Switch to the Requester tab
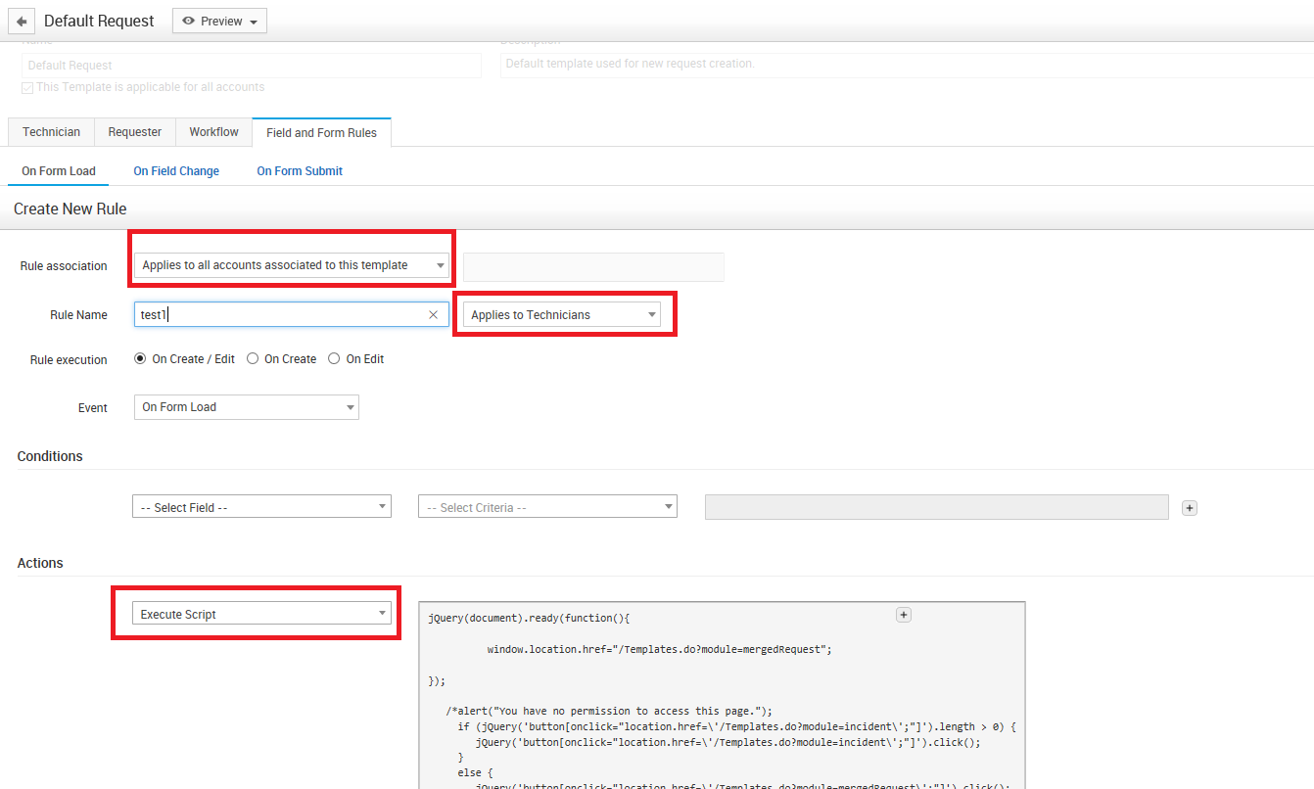The height and width of the screenshot is (789, 1314). (x=135, y=132)
